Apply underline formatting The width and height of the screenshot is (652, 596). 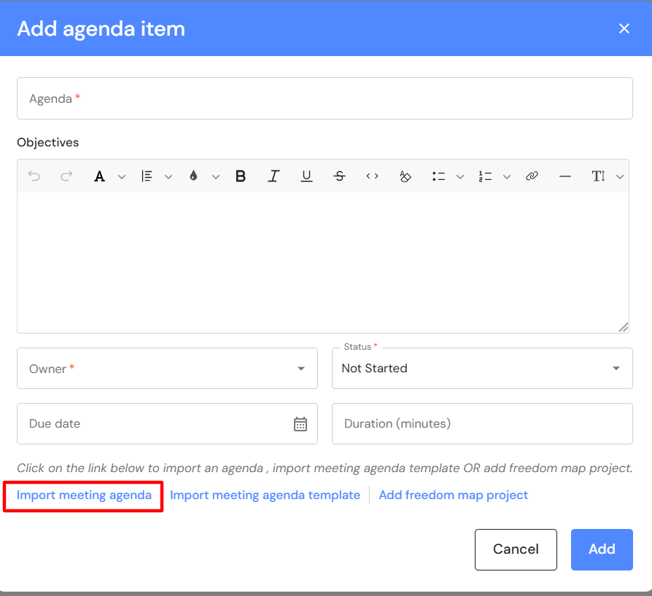(x=306, y=176)
